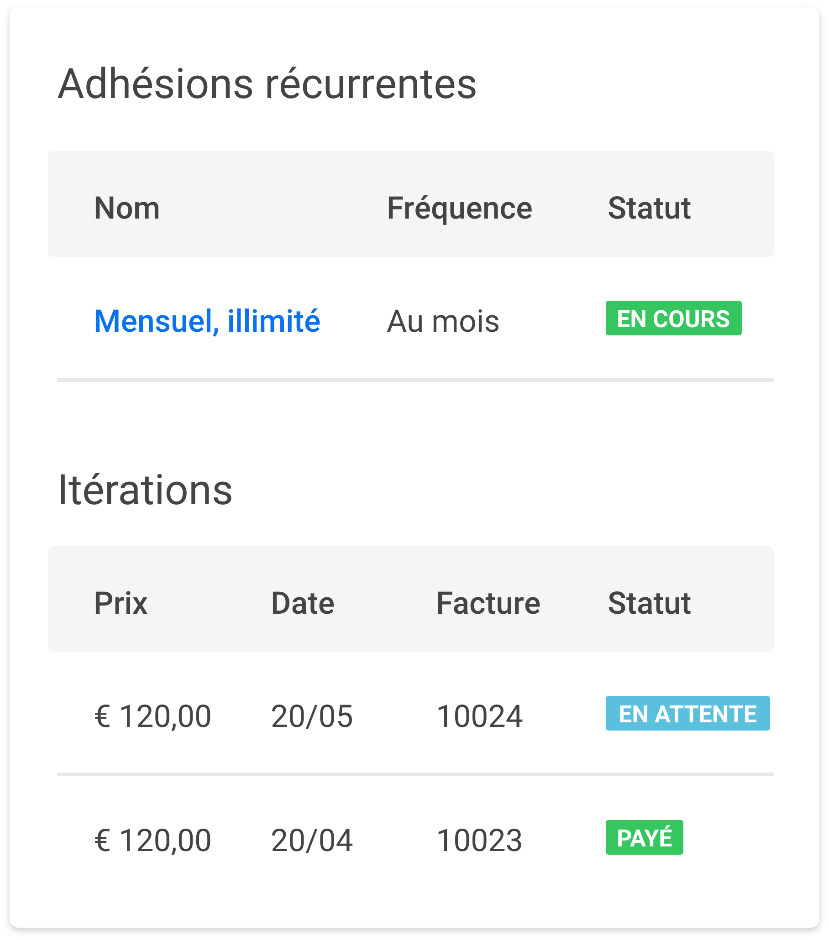Click the blue EN ATTENTE status badge
This screenshot has width=829, height=940.
pyautogui.click(x=687, y=713)
